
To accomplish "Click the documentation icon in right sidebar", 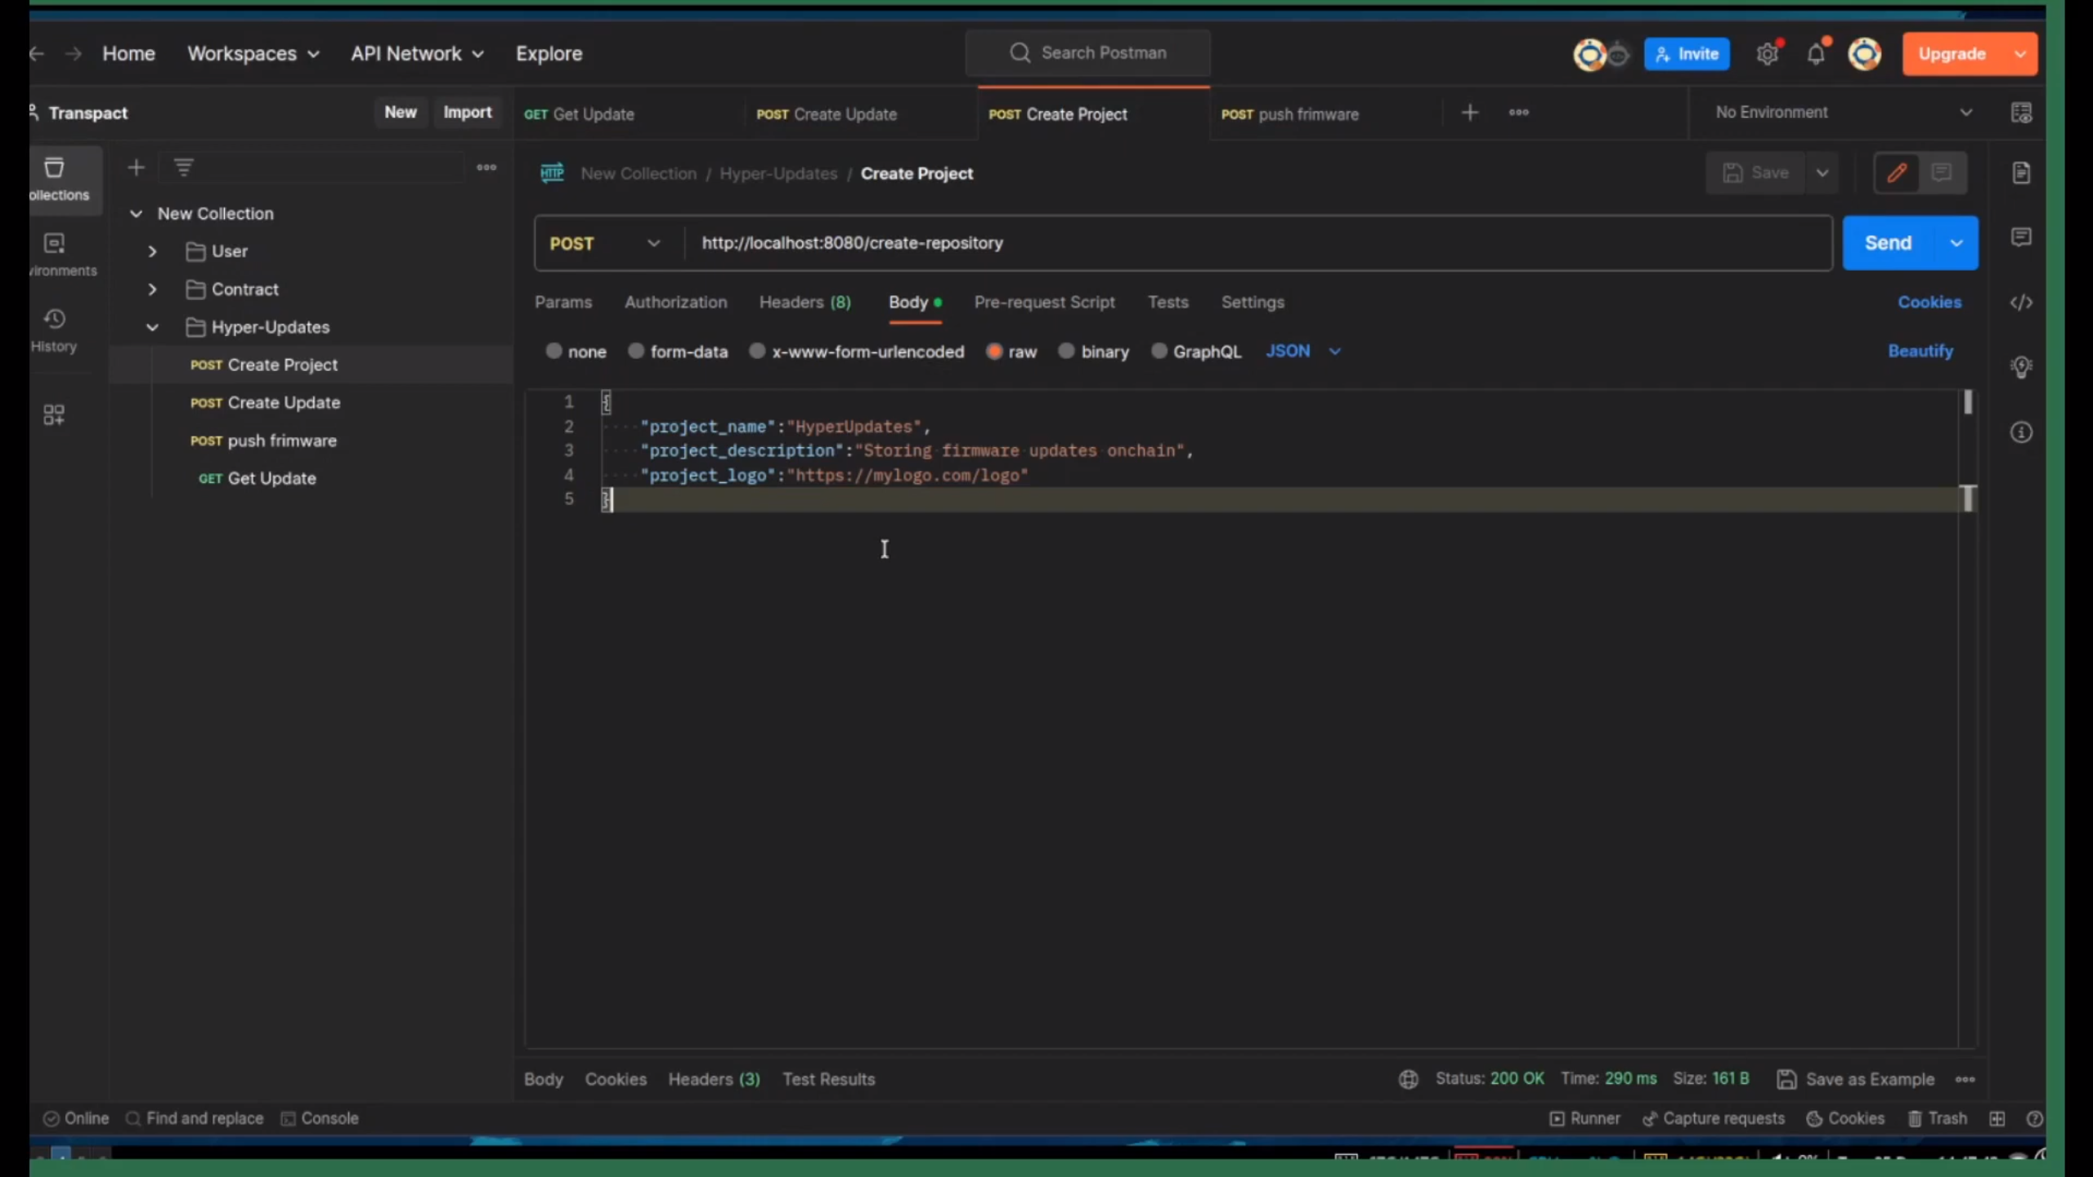I will point(2021,173).
